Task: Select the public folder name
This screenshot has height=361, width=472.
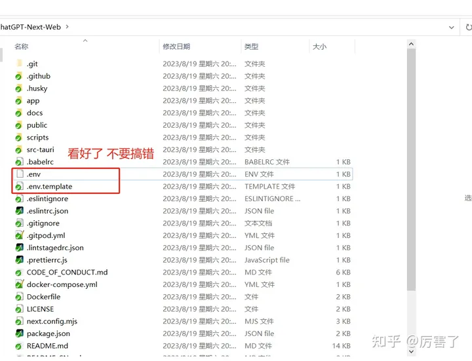Action: tap(37, 125)
